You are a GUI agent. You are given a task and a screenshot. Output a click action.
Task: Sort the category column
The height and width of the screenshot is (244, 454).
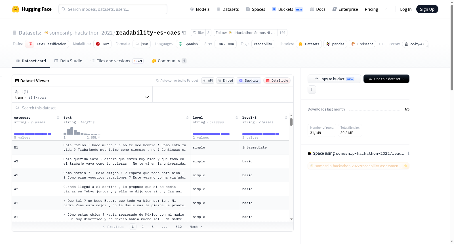(58, 118)
